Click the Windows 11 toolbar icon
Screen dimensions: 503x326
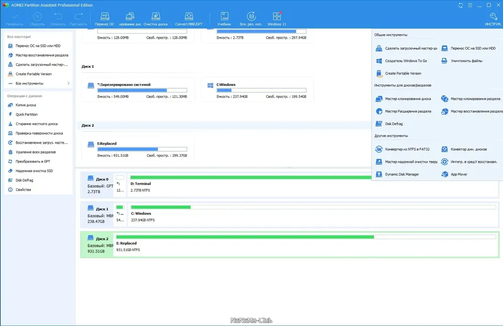point(277,19)
